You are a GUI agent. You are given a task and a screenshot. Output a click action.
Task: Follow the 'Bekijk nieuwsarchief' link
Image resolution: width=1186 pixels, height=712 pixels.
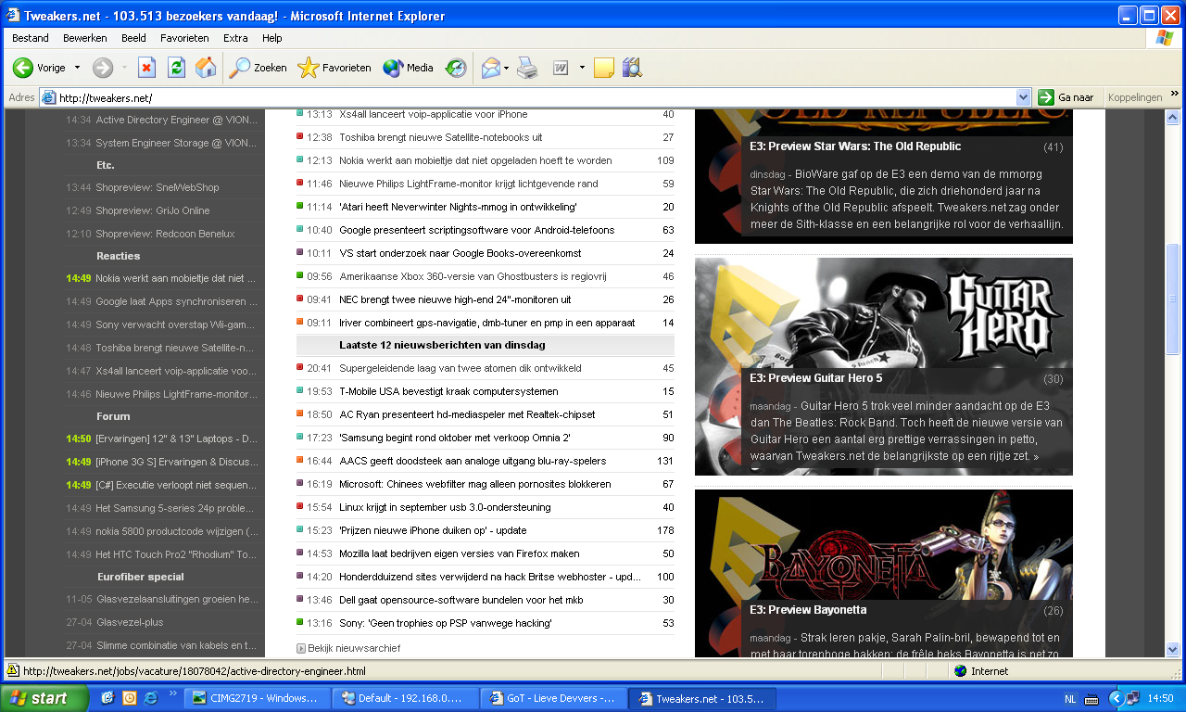click(353, 648)
